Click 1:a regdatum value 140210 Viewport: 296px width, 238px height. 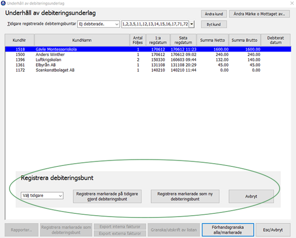(158, 70)
